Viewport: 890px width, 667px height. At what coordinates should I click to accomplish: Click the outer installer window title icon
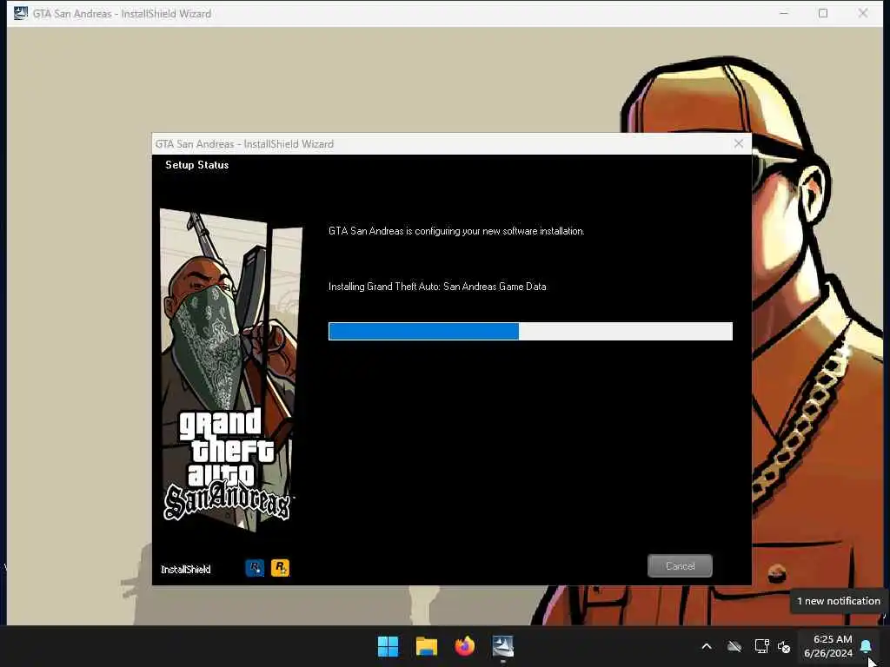click(21, 13)
